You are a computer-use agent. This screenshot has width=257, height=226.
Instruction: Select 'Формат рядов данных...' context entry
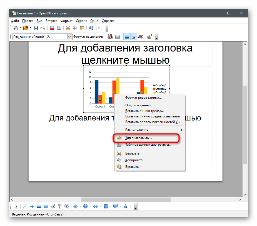point(143,97)
